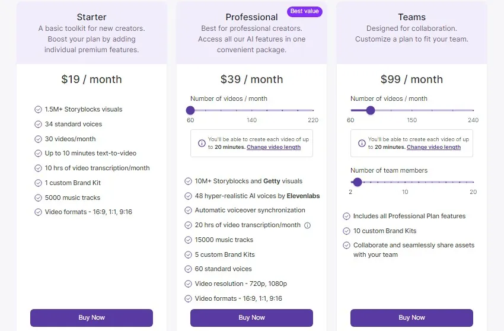504x331 pixels.
Task: Click info icon in Teams video length notice
Action: [362, 143]
